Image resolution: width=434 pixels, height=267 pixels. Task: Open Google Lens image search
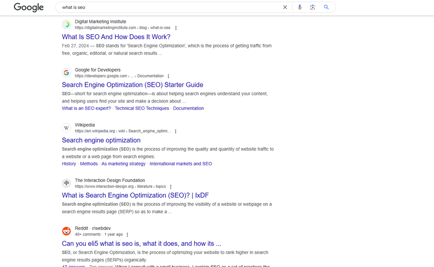313,7
